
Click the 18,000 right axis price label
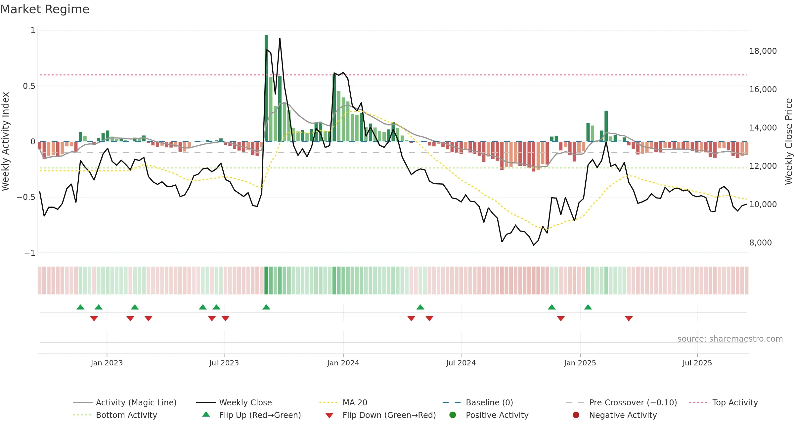[763, 51]
